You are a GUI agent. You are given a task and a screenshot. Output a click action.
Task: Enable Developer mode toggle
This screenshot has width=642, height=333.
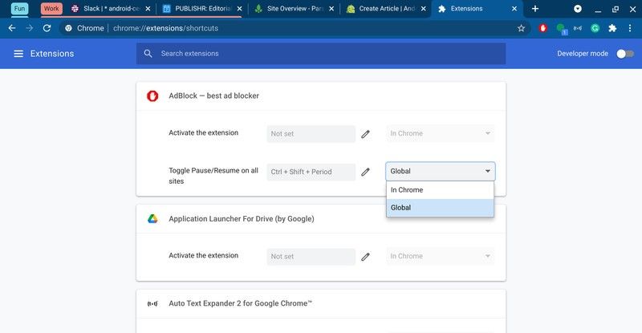pos(624,54)
